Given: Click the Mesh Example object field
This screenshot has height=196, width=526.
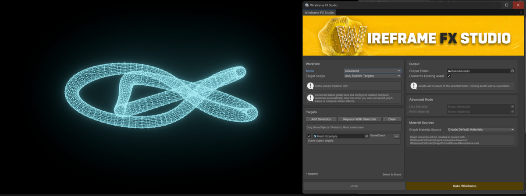Looking at the screenshot, I should (x=341, y=136).
